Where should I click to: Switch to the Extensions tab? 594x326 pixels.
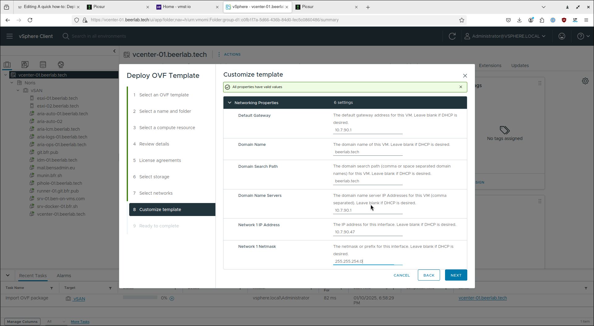tap(490, 66)
